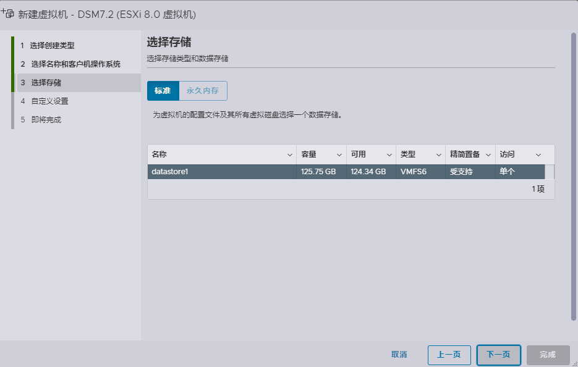578x367 pixels.
Task: Select step 3 选择存储 in sidebar
Action: pyautogui.click(x=79, y=83)
